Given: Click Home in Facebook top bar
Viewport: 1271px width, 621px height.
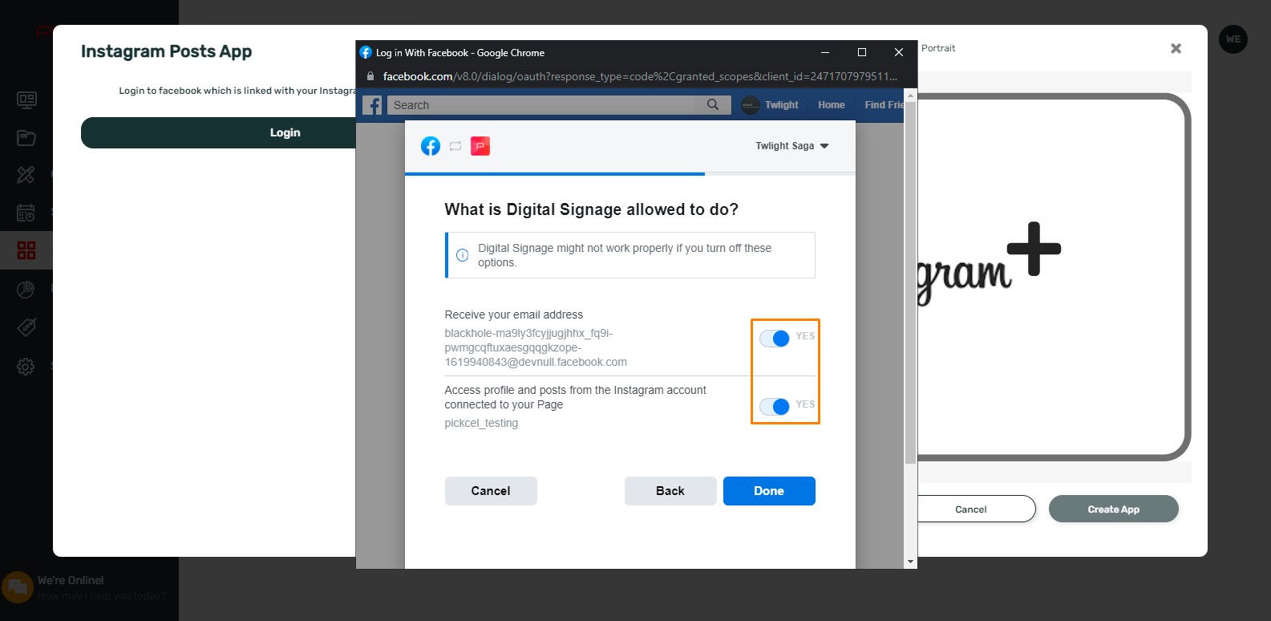Looking at the screenshot, I should coord(832,105).
